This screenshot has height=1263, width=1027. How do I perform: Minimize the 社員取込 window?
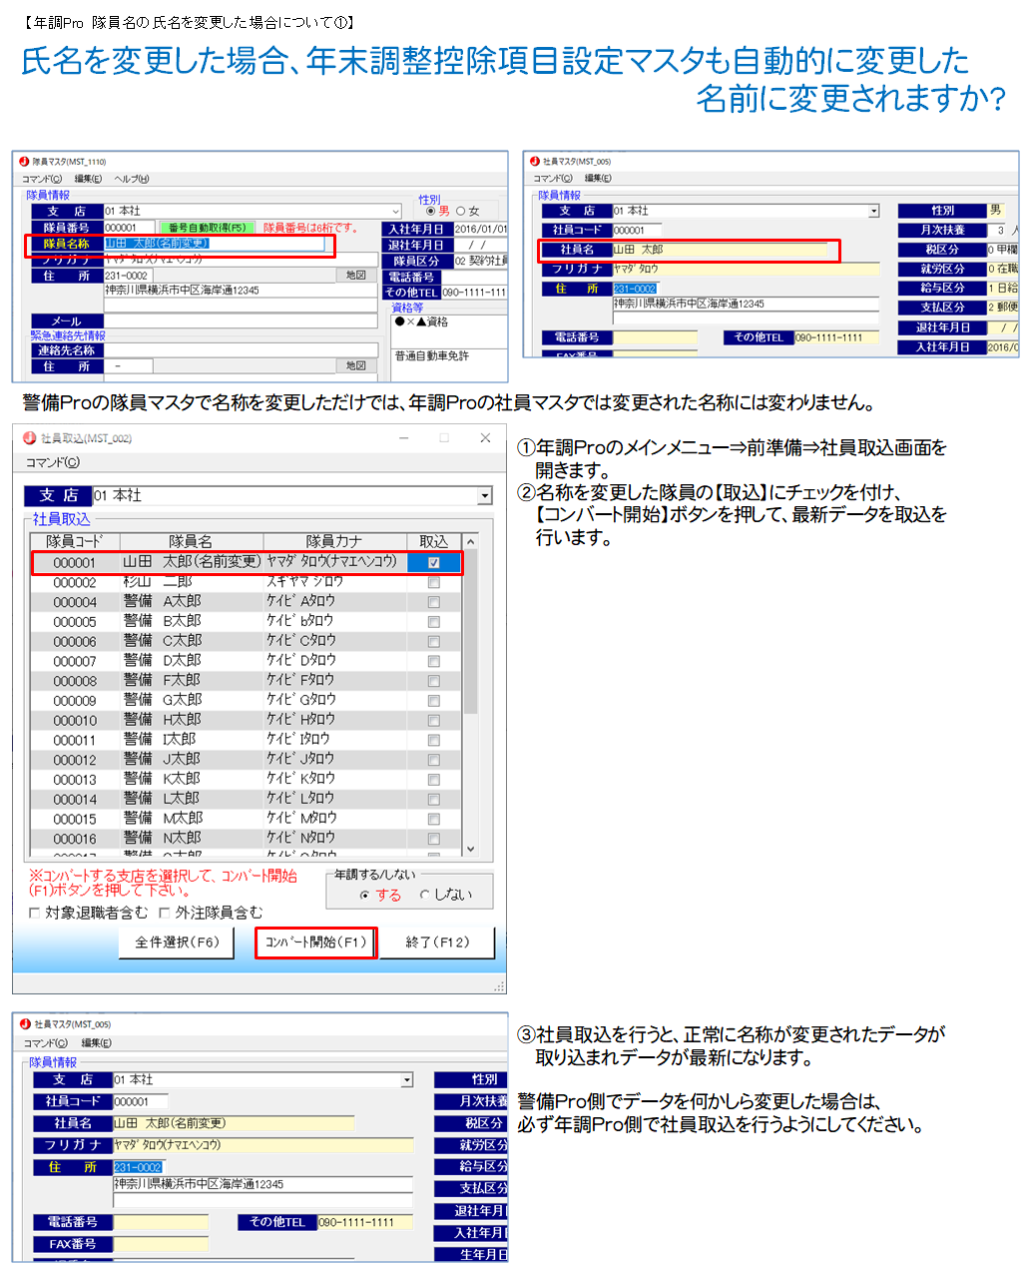(405, 438)
